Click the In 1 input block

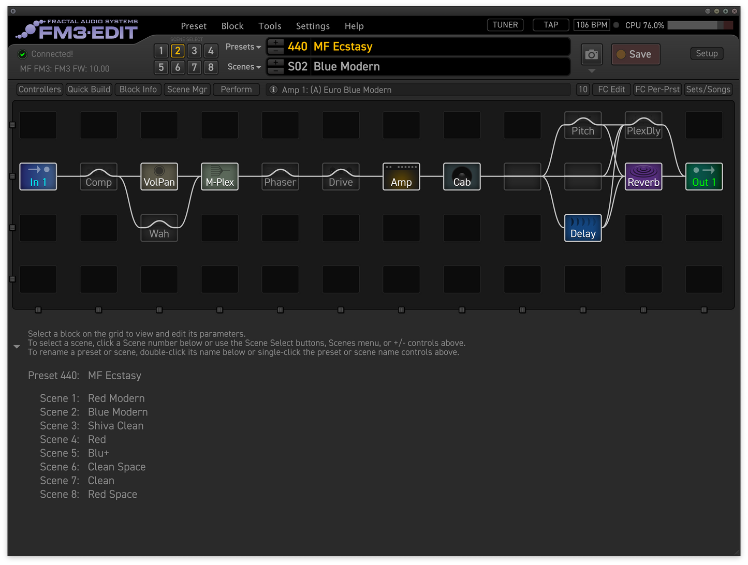38,176
